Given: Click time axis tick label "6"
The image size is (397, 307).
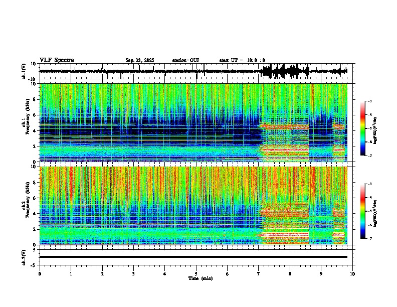Looking at the screenshot, I should tap(228, 274).
